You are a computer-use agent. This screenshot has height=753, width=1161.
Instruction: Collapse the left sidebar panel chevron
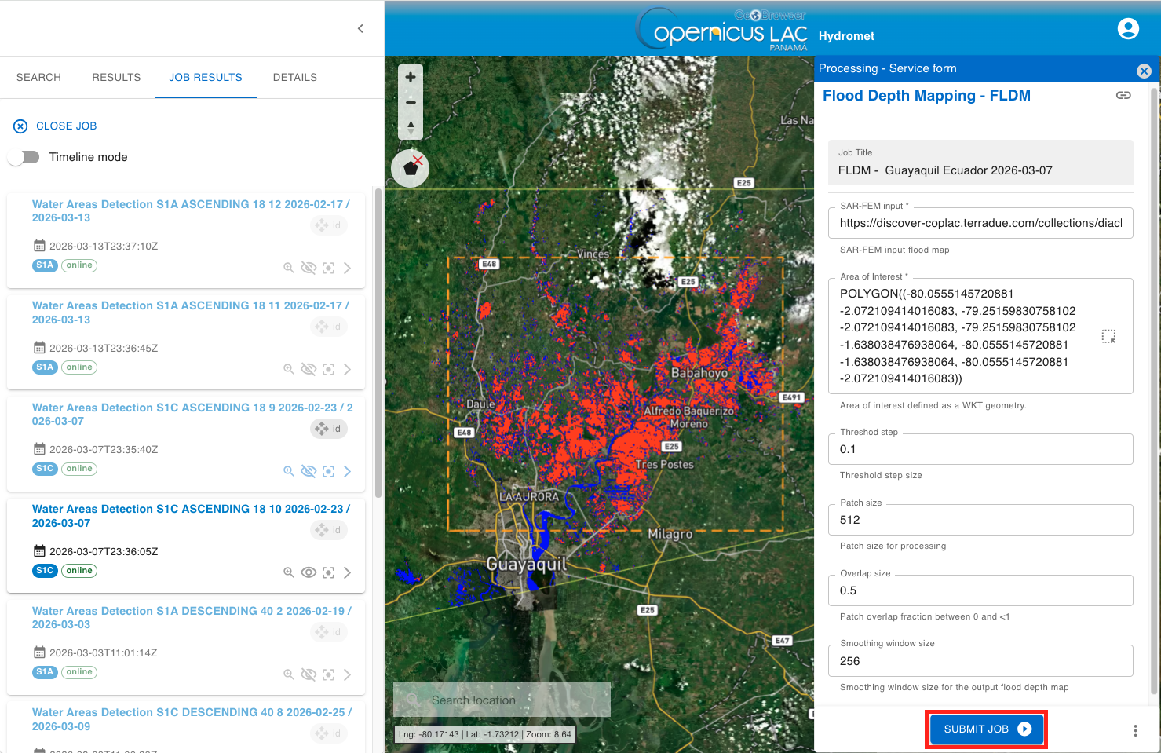[x=360, y=29]
